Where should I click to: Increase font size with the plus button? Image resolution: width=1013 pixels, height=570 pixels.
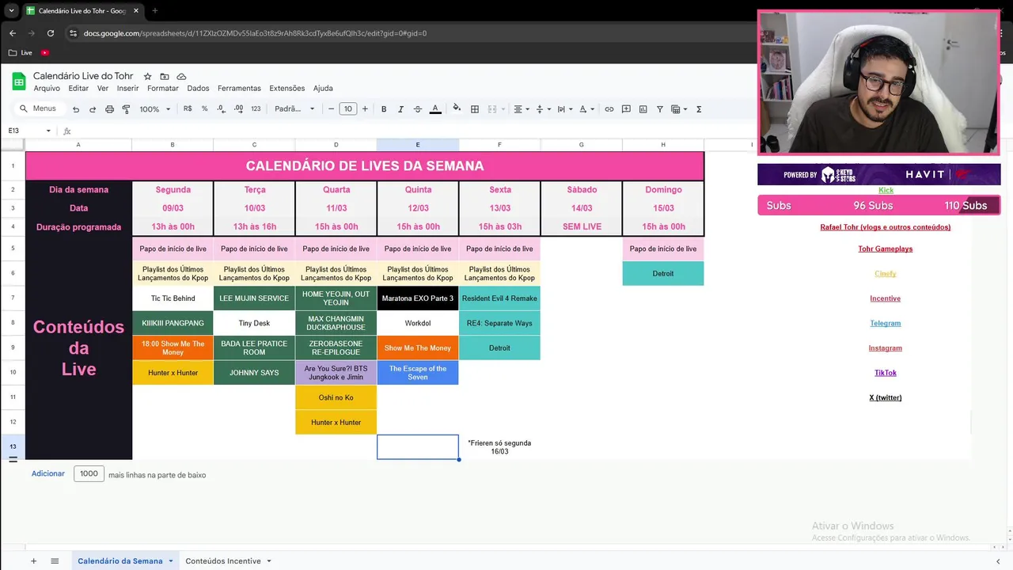coord(365,109)
